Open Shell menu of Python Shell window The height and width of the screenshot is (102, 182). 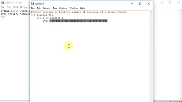[15, 7]
